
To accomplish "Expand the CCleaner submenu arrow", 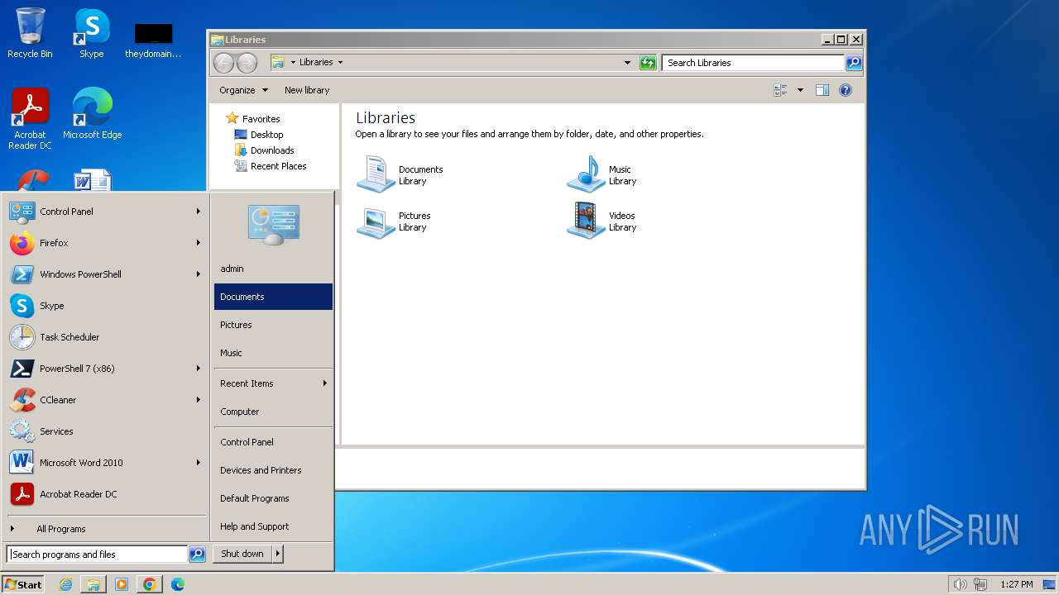I will (x=199, y=400).
